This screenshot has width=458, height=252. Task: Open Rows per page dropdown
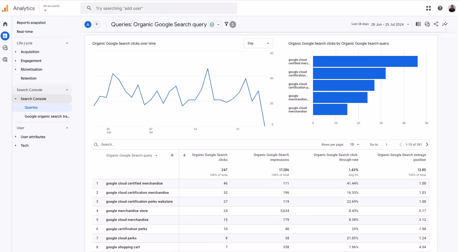coord(355,144)
